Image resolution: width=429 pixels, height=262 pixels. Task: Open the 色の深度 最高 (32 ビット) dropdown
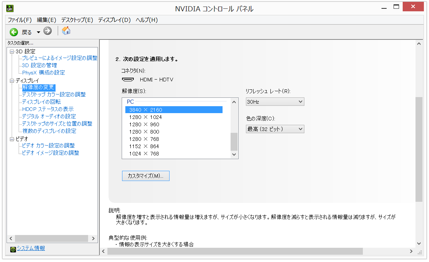tap(275, 129)
